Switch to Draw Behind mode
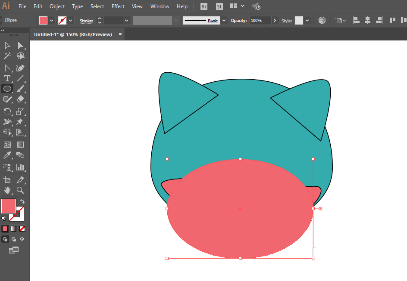Viewport: 407px width, 281px height. tap(13, 239)
